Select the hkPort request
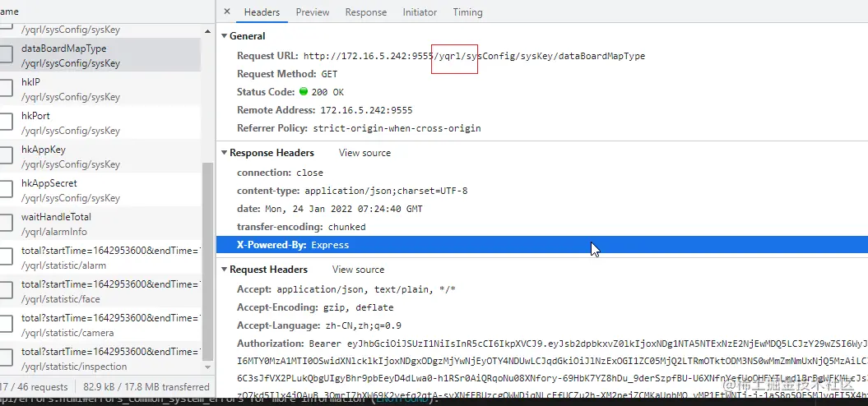The width and height of the screenshot is (868, 406). tap(100, 122)
